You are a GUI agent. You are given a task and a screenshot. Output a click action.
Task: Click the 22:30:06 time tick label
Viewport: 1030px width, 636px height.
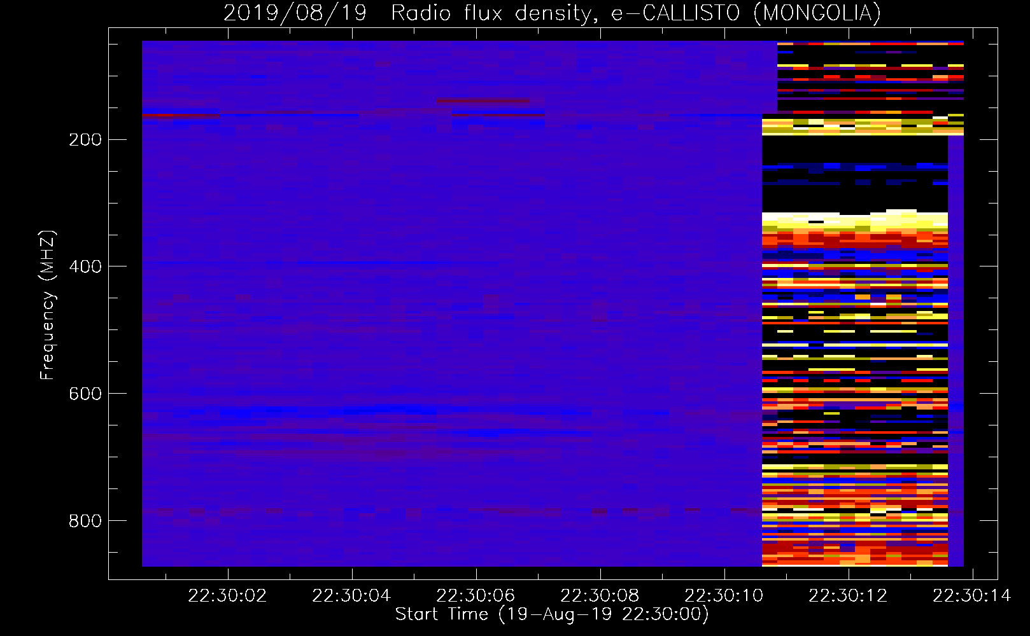476,596
